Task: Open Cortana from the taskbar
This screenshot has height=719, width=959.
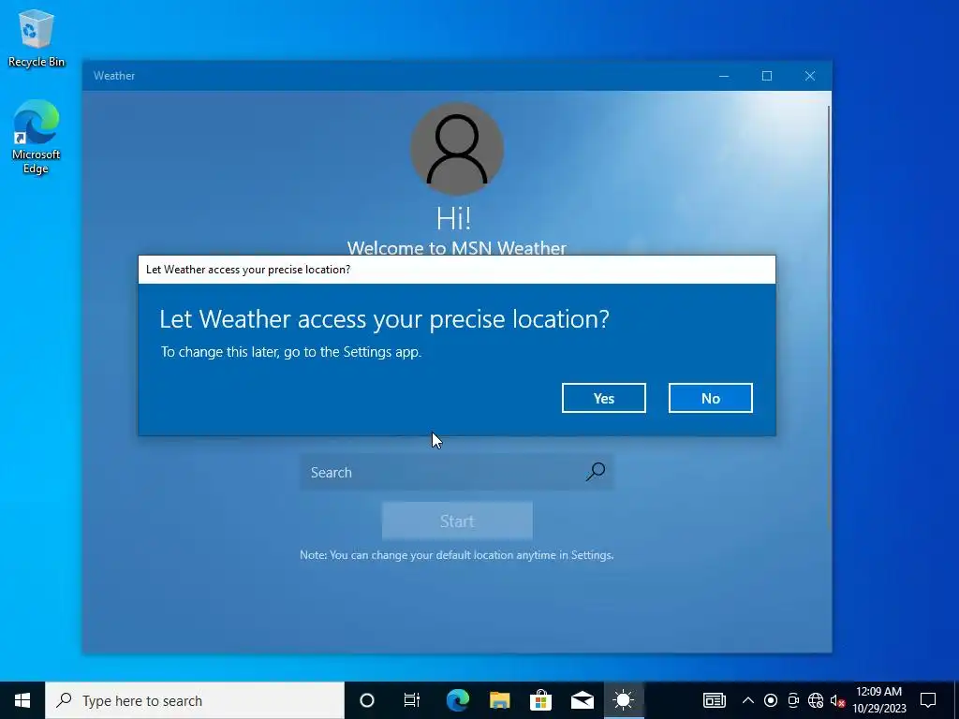Action: tap(366, 700)
